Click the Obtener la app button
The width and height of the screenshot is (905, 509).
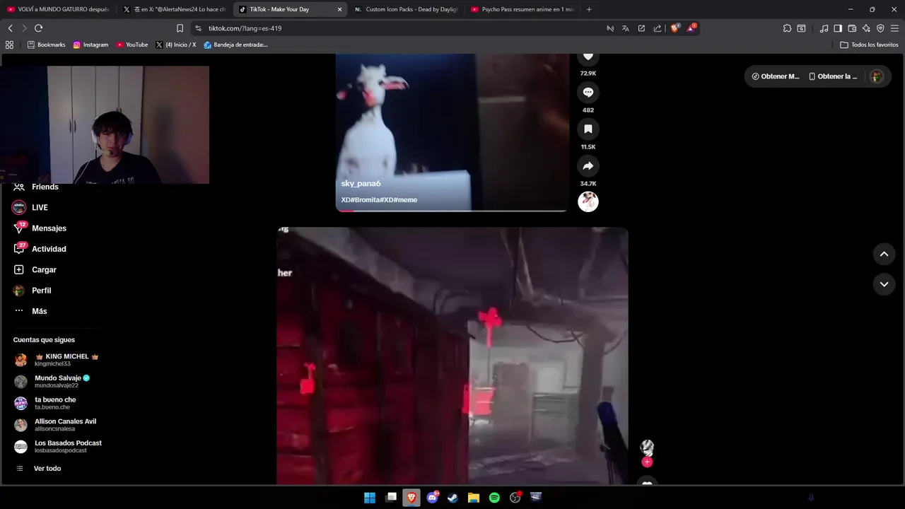click(833, 76)
